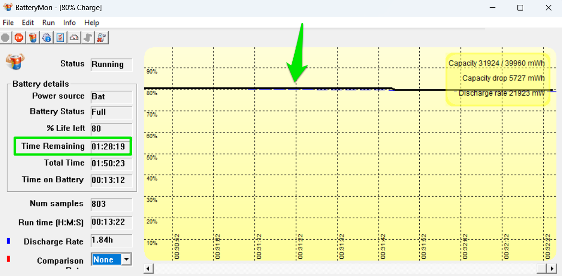Image resolution: width=562 pixels, height=276 pixels.
Task: Maximize the BatteryMon window
Action: click(x=520, y=8)
